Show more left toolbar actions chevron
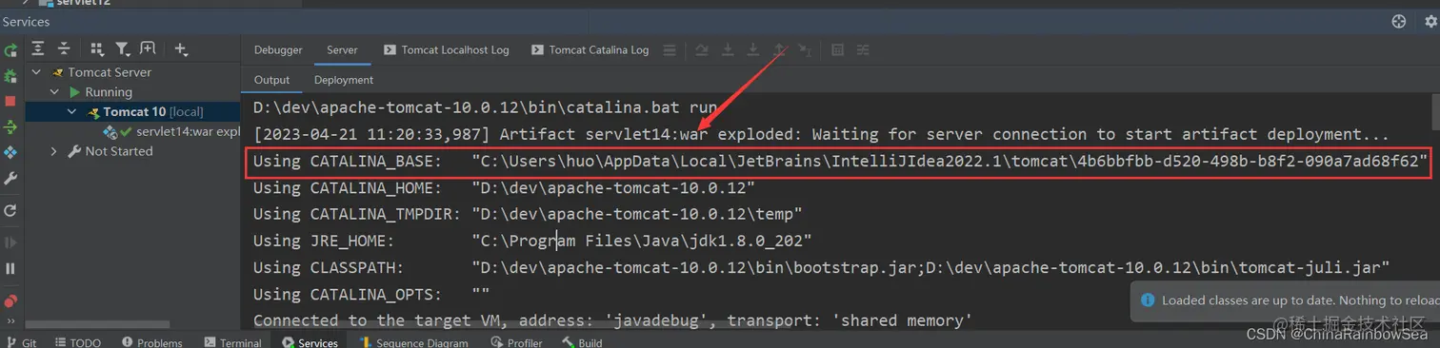 tap(10, 322)
